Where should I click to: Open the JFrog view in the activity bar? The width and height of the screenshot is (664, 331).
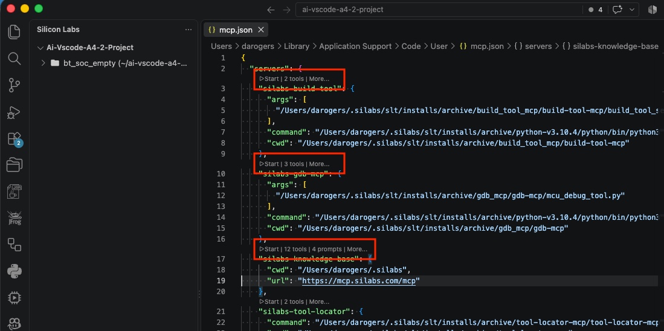point(15,217)
